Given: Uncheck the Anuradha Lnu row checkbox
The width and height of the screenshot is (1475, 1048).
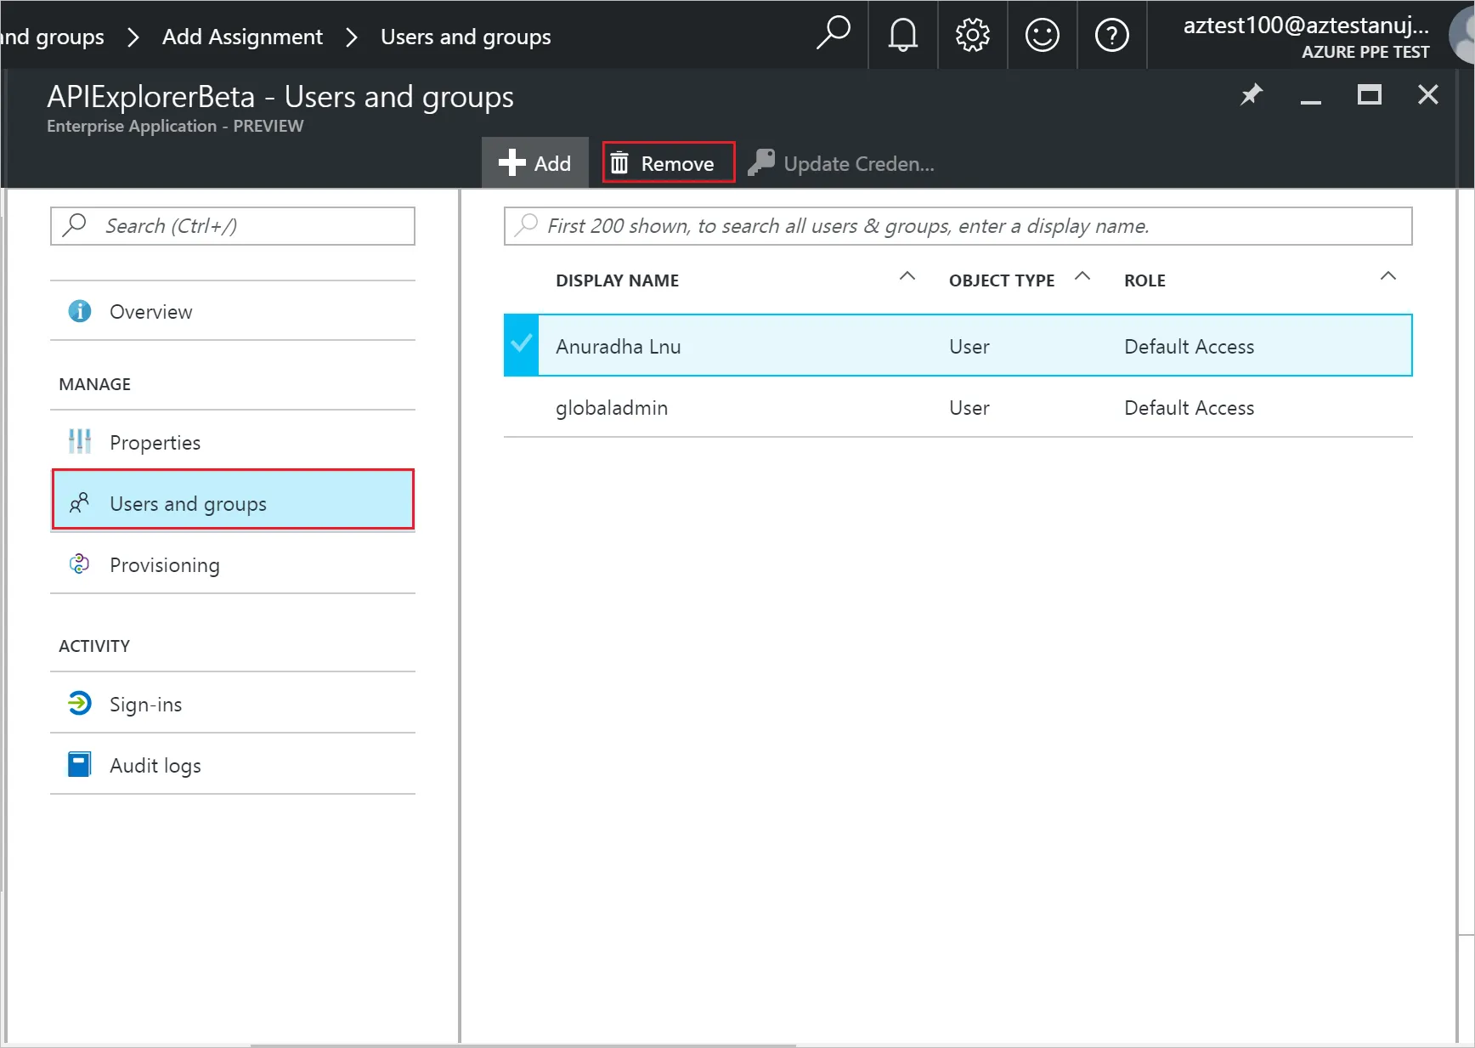Looking at the screenshot, I should pyautogui.click(x=521, y=345).
